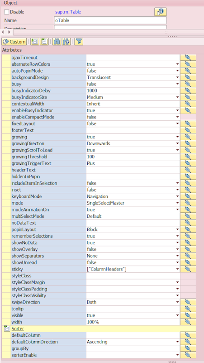
Task: Click the binding icon for the width attribute
Action: pos(188,322)
